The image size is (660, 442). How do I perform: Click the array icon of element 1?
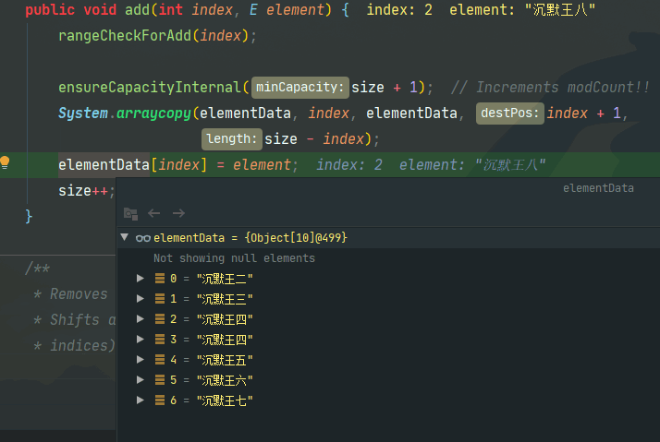[x=160, y=298]
